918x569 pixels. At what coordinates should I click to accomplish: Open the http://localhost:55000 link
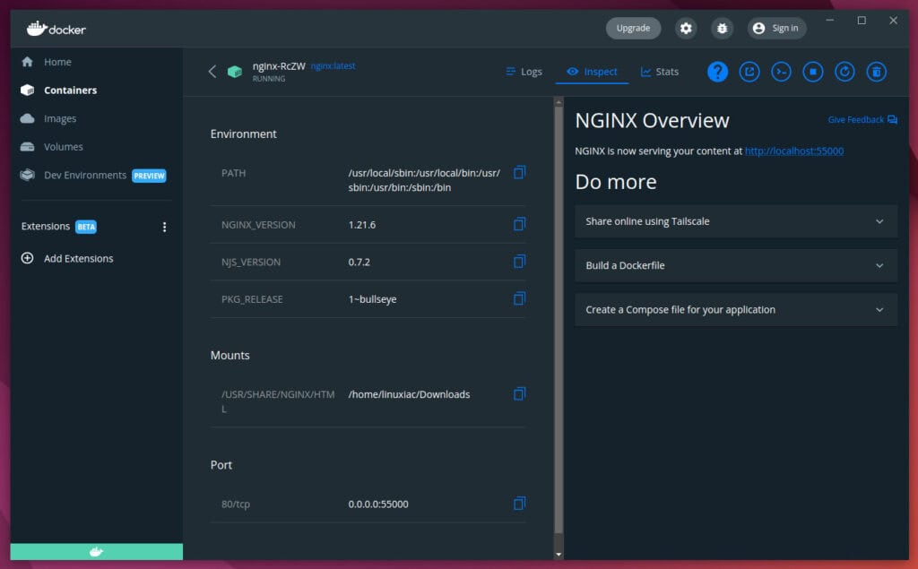[x=794, y=151]
